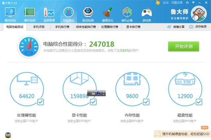Open 游戏库 game library controller icon
Screen dimensions: 211x140
point(147,15)
